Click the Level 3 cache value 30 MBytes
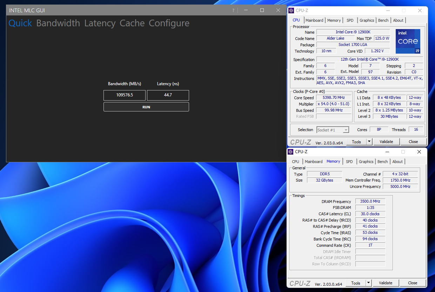This screenshot has height=292, width=435. [x=390, y=116]
